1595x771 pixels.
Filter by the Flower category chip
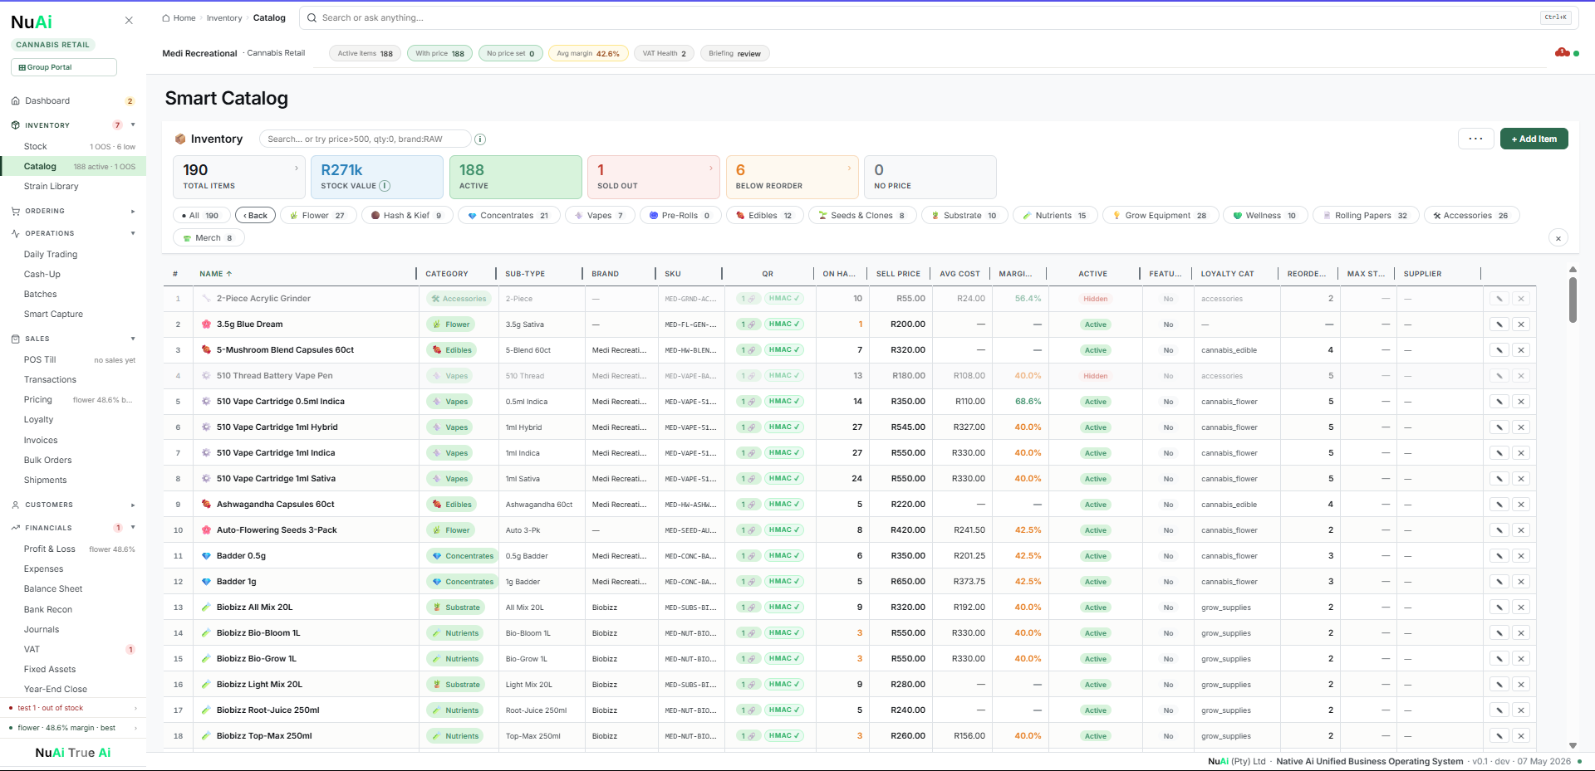tap(318, 216)
